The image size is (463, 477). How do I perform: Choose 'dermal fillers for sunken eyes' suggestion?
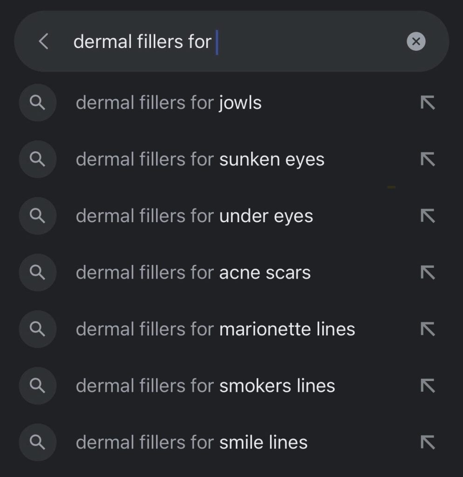(200, 159)
